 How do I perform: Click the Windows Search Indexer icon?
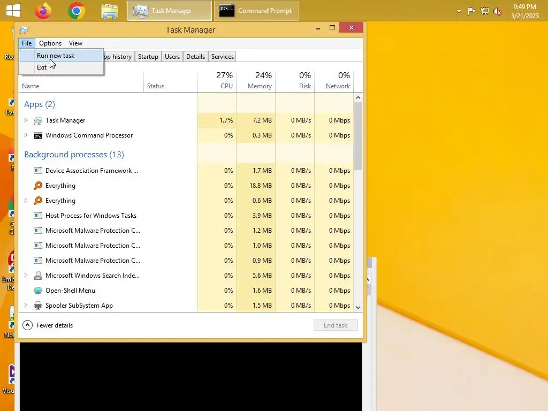click(38, 276)
